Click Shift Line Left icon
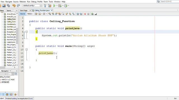The image size is (179, 100). [78, 14]
